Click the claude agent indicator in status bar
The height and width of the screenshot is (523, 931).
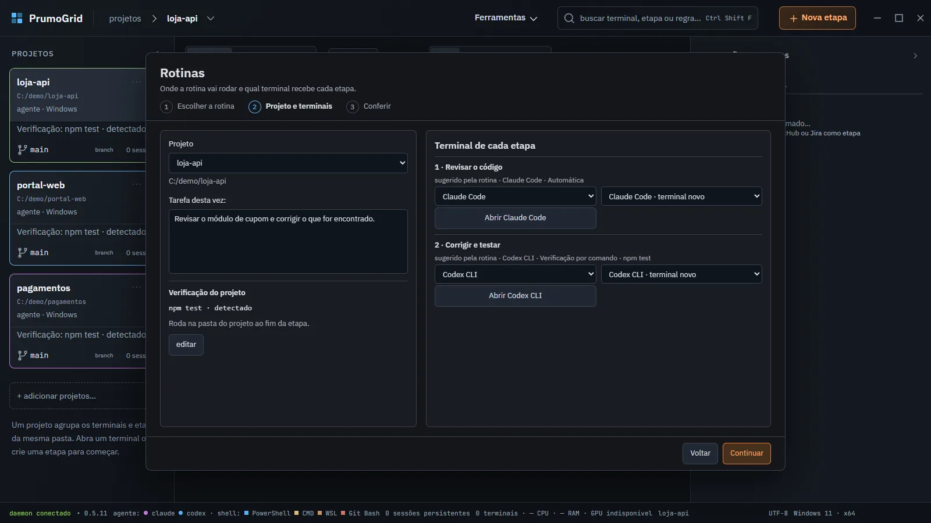pyautogui.click(x=159, y=513)
